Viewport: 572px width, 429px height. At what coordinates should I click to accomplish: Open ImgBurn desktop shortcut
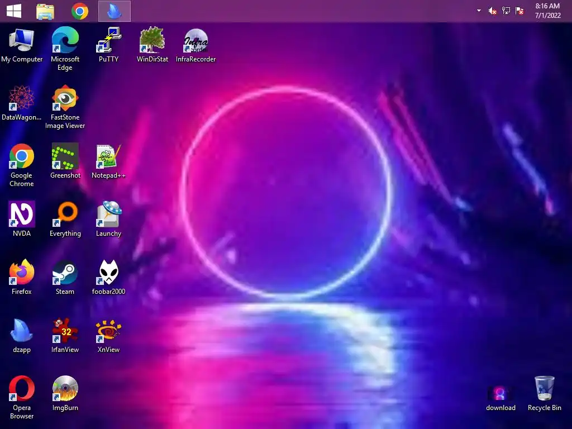coord(65,394)
